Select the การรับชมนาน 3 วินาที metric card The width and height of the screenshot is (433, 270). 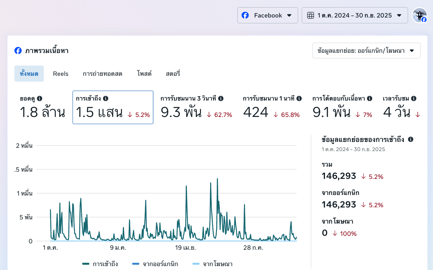click(196, 107)
